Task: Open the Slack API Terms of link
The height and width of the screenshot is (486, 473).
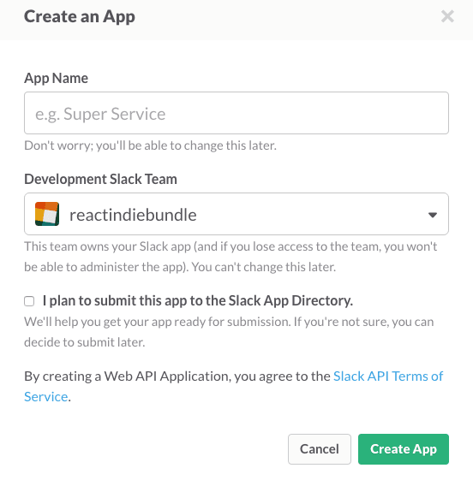Action: coord(388,376)
